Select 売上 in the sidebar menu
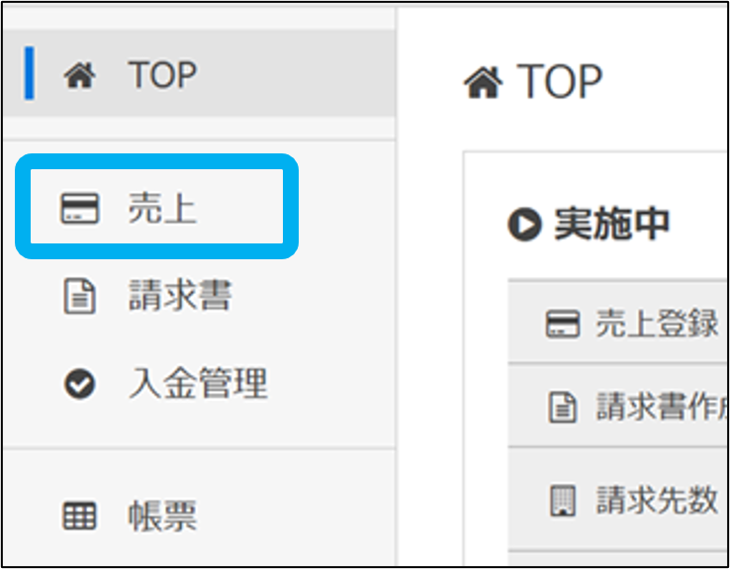The height and width of the screenshot is (569, 730). 162,210
